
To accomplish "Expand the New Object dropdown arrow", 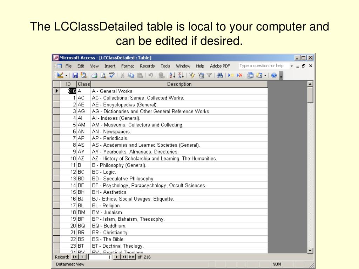I will [x=265, y=75].
